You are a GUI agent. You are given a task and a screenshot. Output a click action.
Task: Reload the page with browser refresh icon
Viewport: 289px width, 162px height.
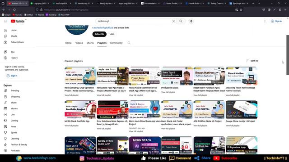coord(14,10)
